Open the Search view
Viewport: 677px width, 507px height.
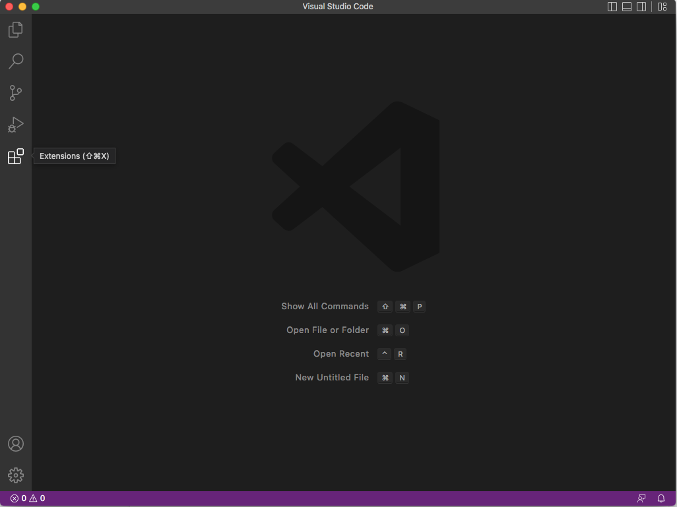point(15,61)
